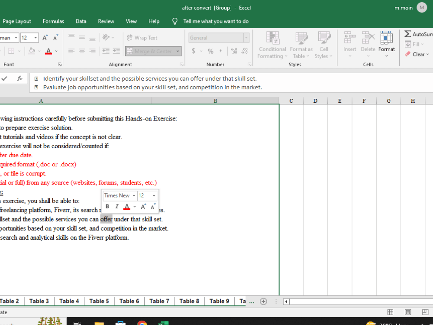Add a new worksheet with the plus button
This screenshot has width=433, height=325.
263,301
